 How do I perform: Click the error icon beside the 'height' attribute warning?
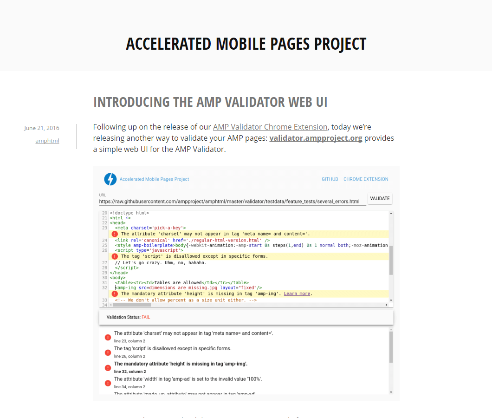pyautogui.click(x=115, y=293)
